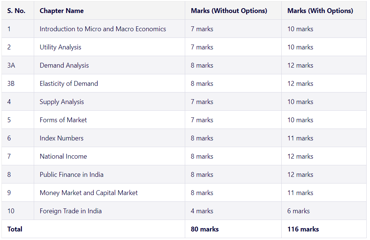Click the Total row label
370x240 pixels.
pyautogui.click(x=15, y=229)
